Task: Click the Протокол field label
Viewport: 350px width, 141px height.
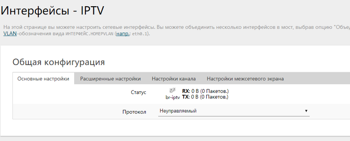Action: tap(134, 112)
